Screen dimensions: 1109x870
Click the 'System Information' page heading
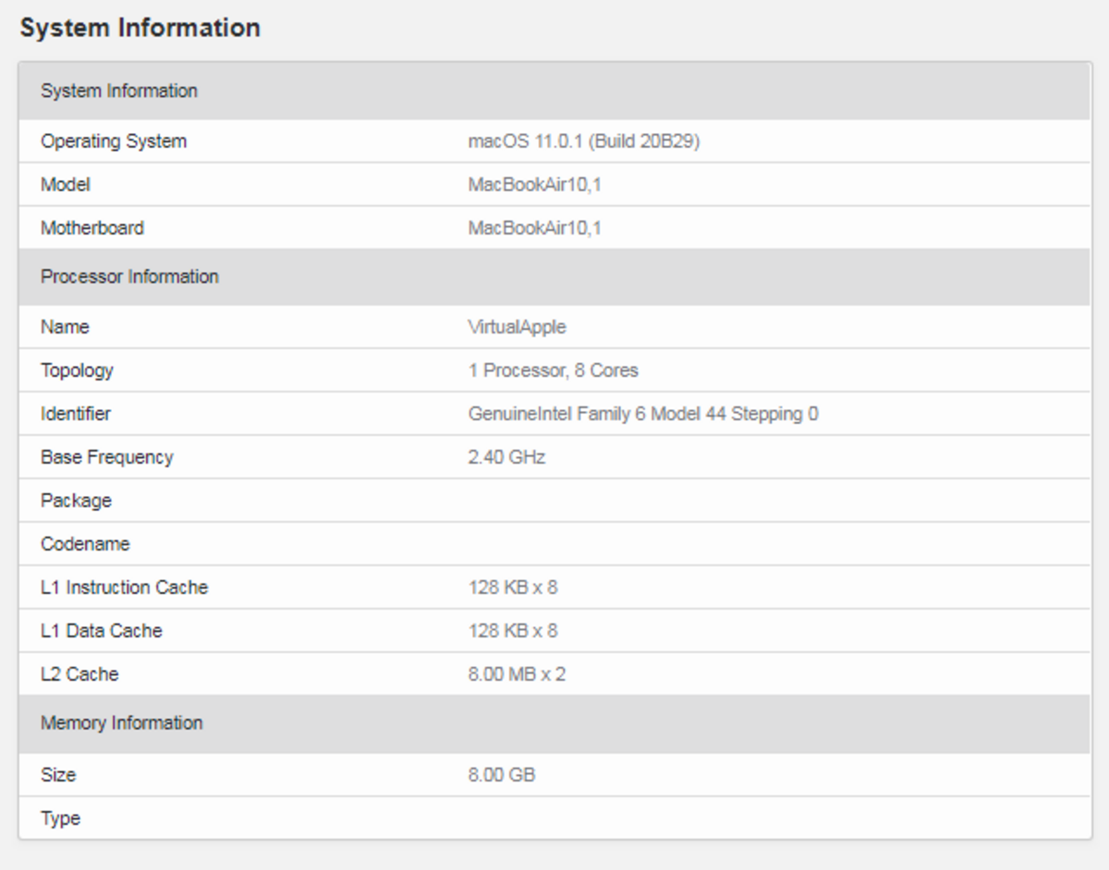point(140,28)
